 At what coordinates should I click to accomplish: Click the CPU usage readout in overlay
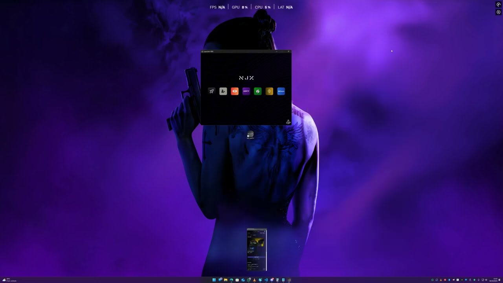(263, 7)
